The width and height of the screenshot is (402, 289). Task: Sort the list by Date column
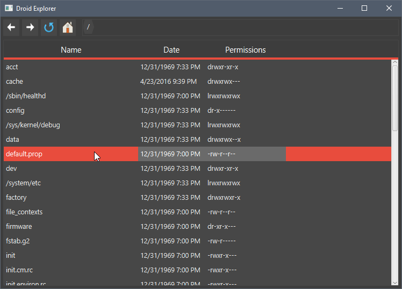click(x=171, y=50)
